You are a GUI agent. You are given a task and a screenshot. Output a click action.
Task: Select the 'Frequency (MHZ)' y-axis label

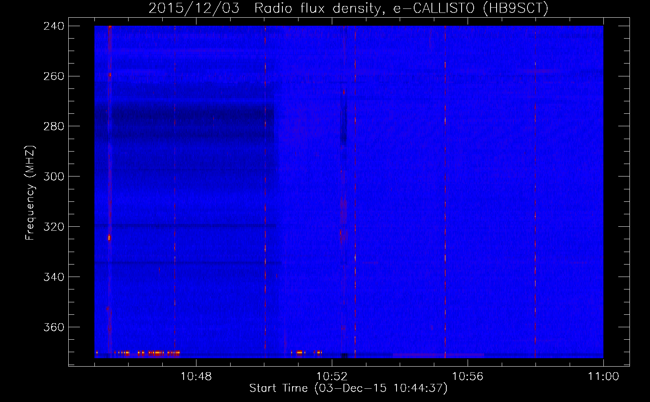click(x=30, y=193)
